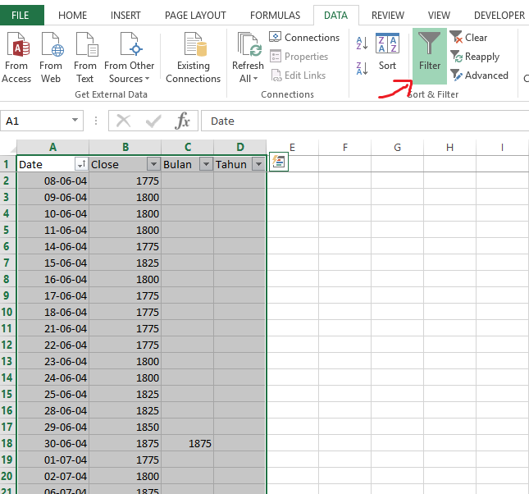The image size is (529, 494).
Task: Expand the Bulan column filter dropdown
Action: 206,164
